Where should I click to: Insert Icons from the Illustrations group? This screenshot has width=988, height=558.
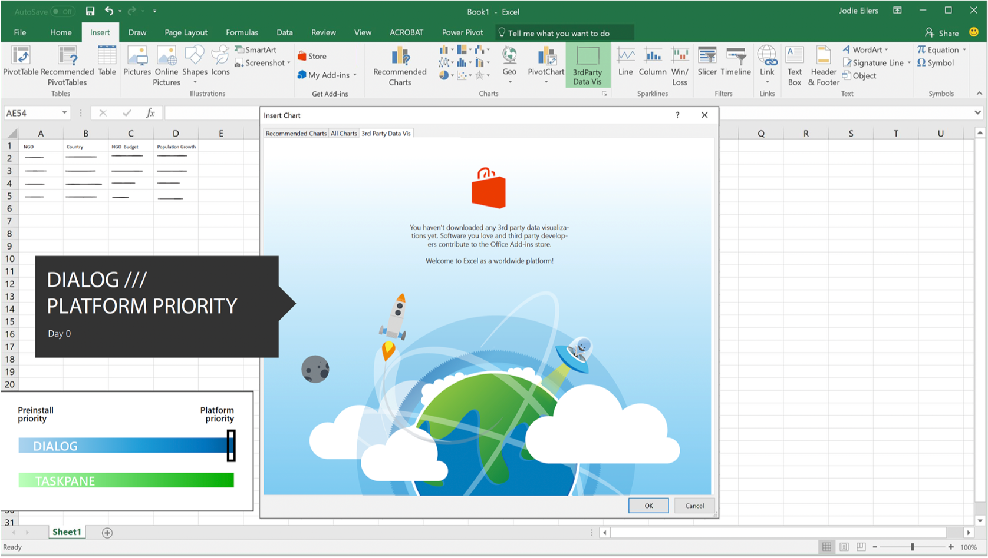point(220,61)
